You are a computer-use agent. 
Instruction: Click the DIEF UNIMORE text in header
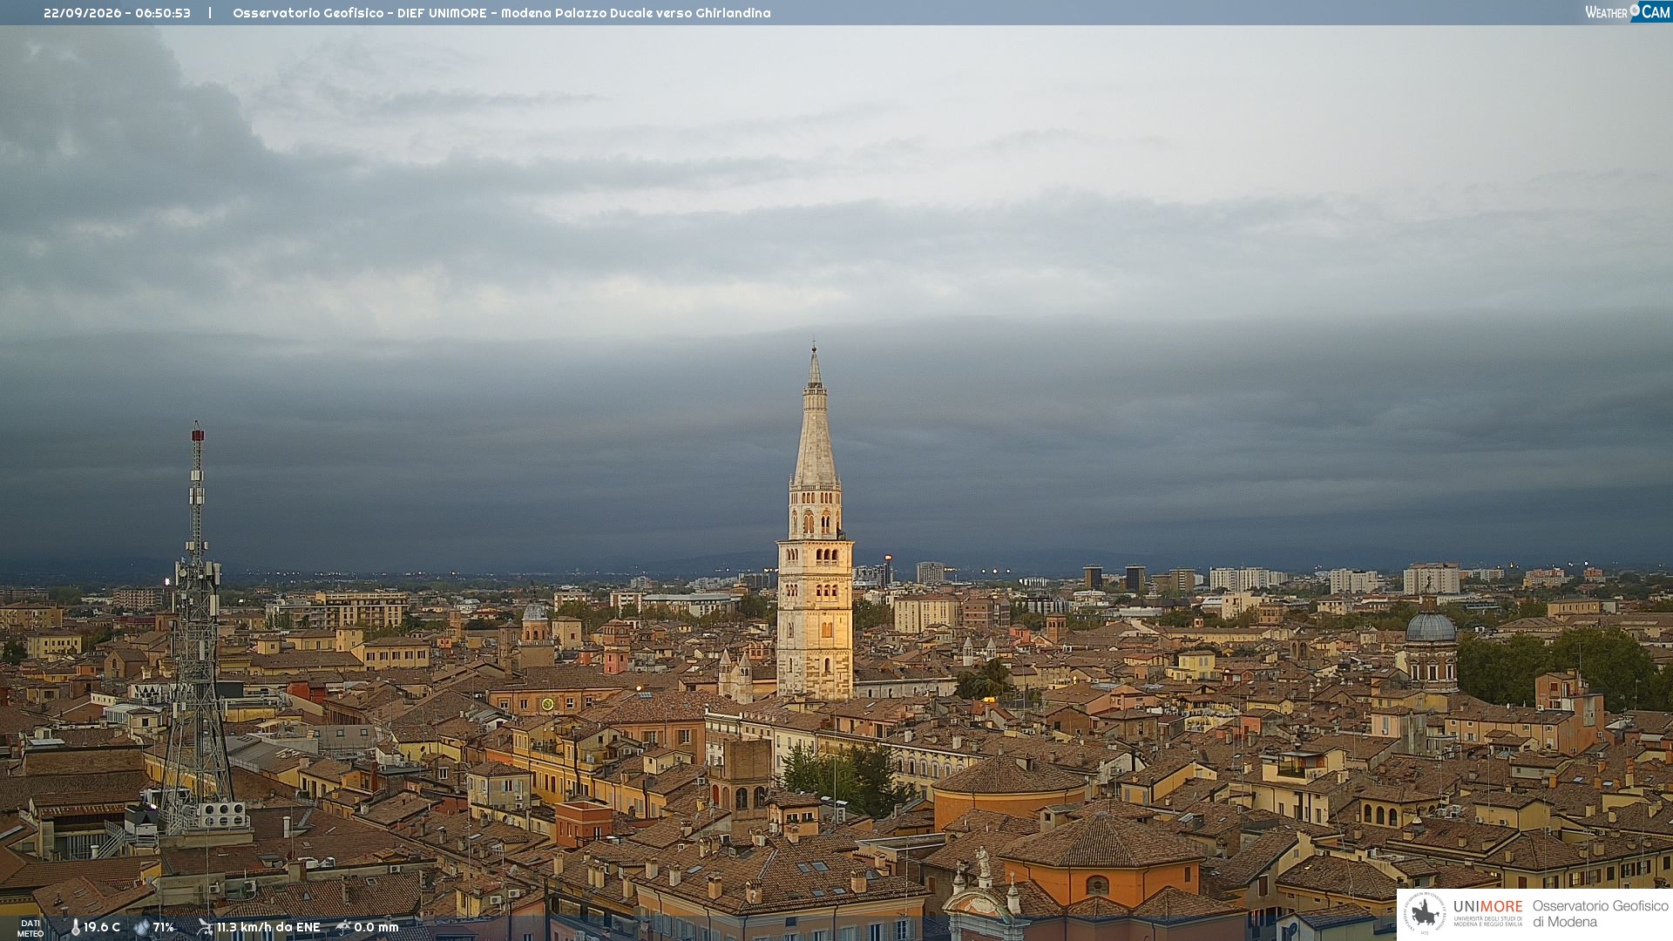pyautogui.click(x=442, y=13)
